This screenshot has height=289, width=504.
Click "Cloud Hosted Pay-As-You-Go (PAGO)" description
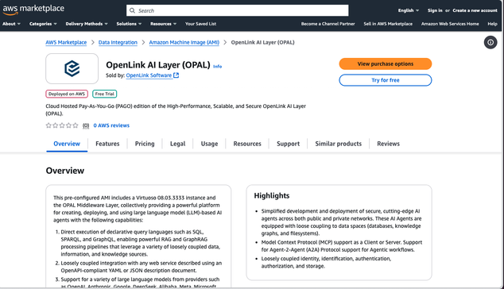[x=176, y=110]
